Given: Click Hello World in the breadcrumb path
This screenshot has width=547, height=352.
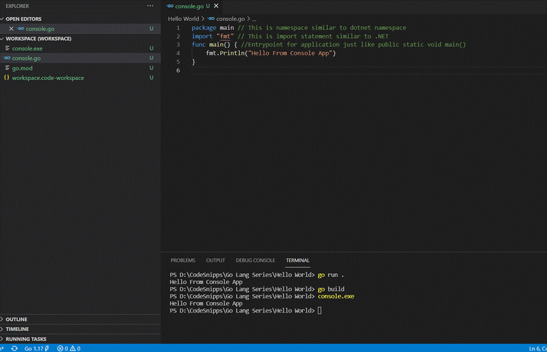Looking at the screenshot, I should coord(183,19).
